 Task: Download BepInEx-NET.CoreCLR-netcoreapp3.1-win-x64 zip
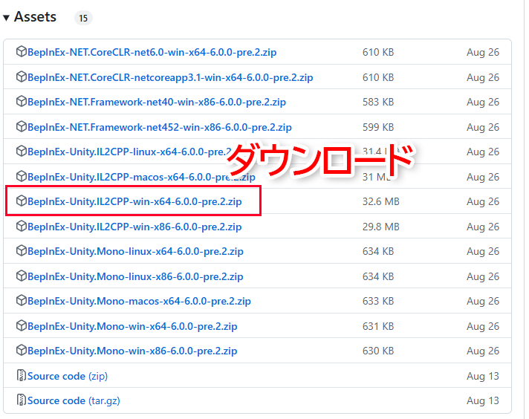pyautogui.click(x=170, y=77)
